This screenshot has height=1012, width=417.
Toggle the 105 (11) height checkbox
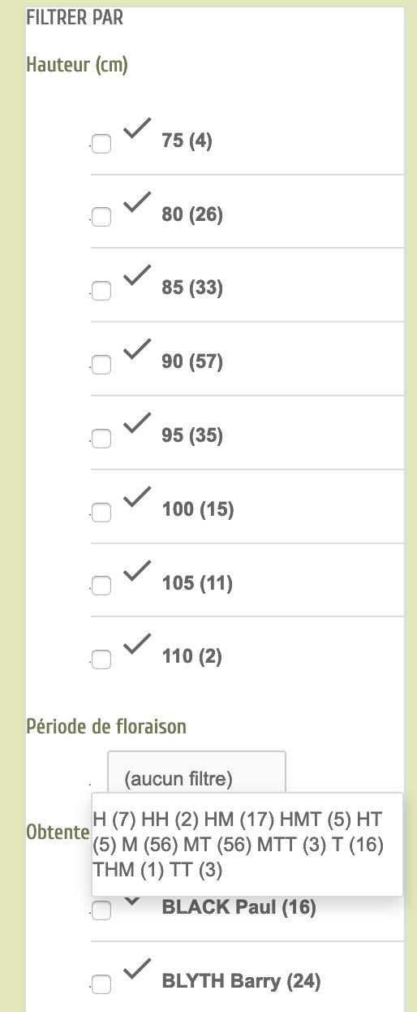tap(101, 586)
